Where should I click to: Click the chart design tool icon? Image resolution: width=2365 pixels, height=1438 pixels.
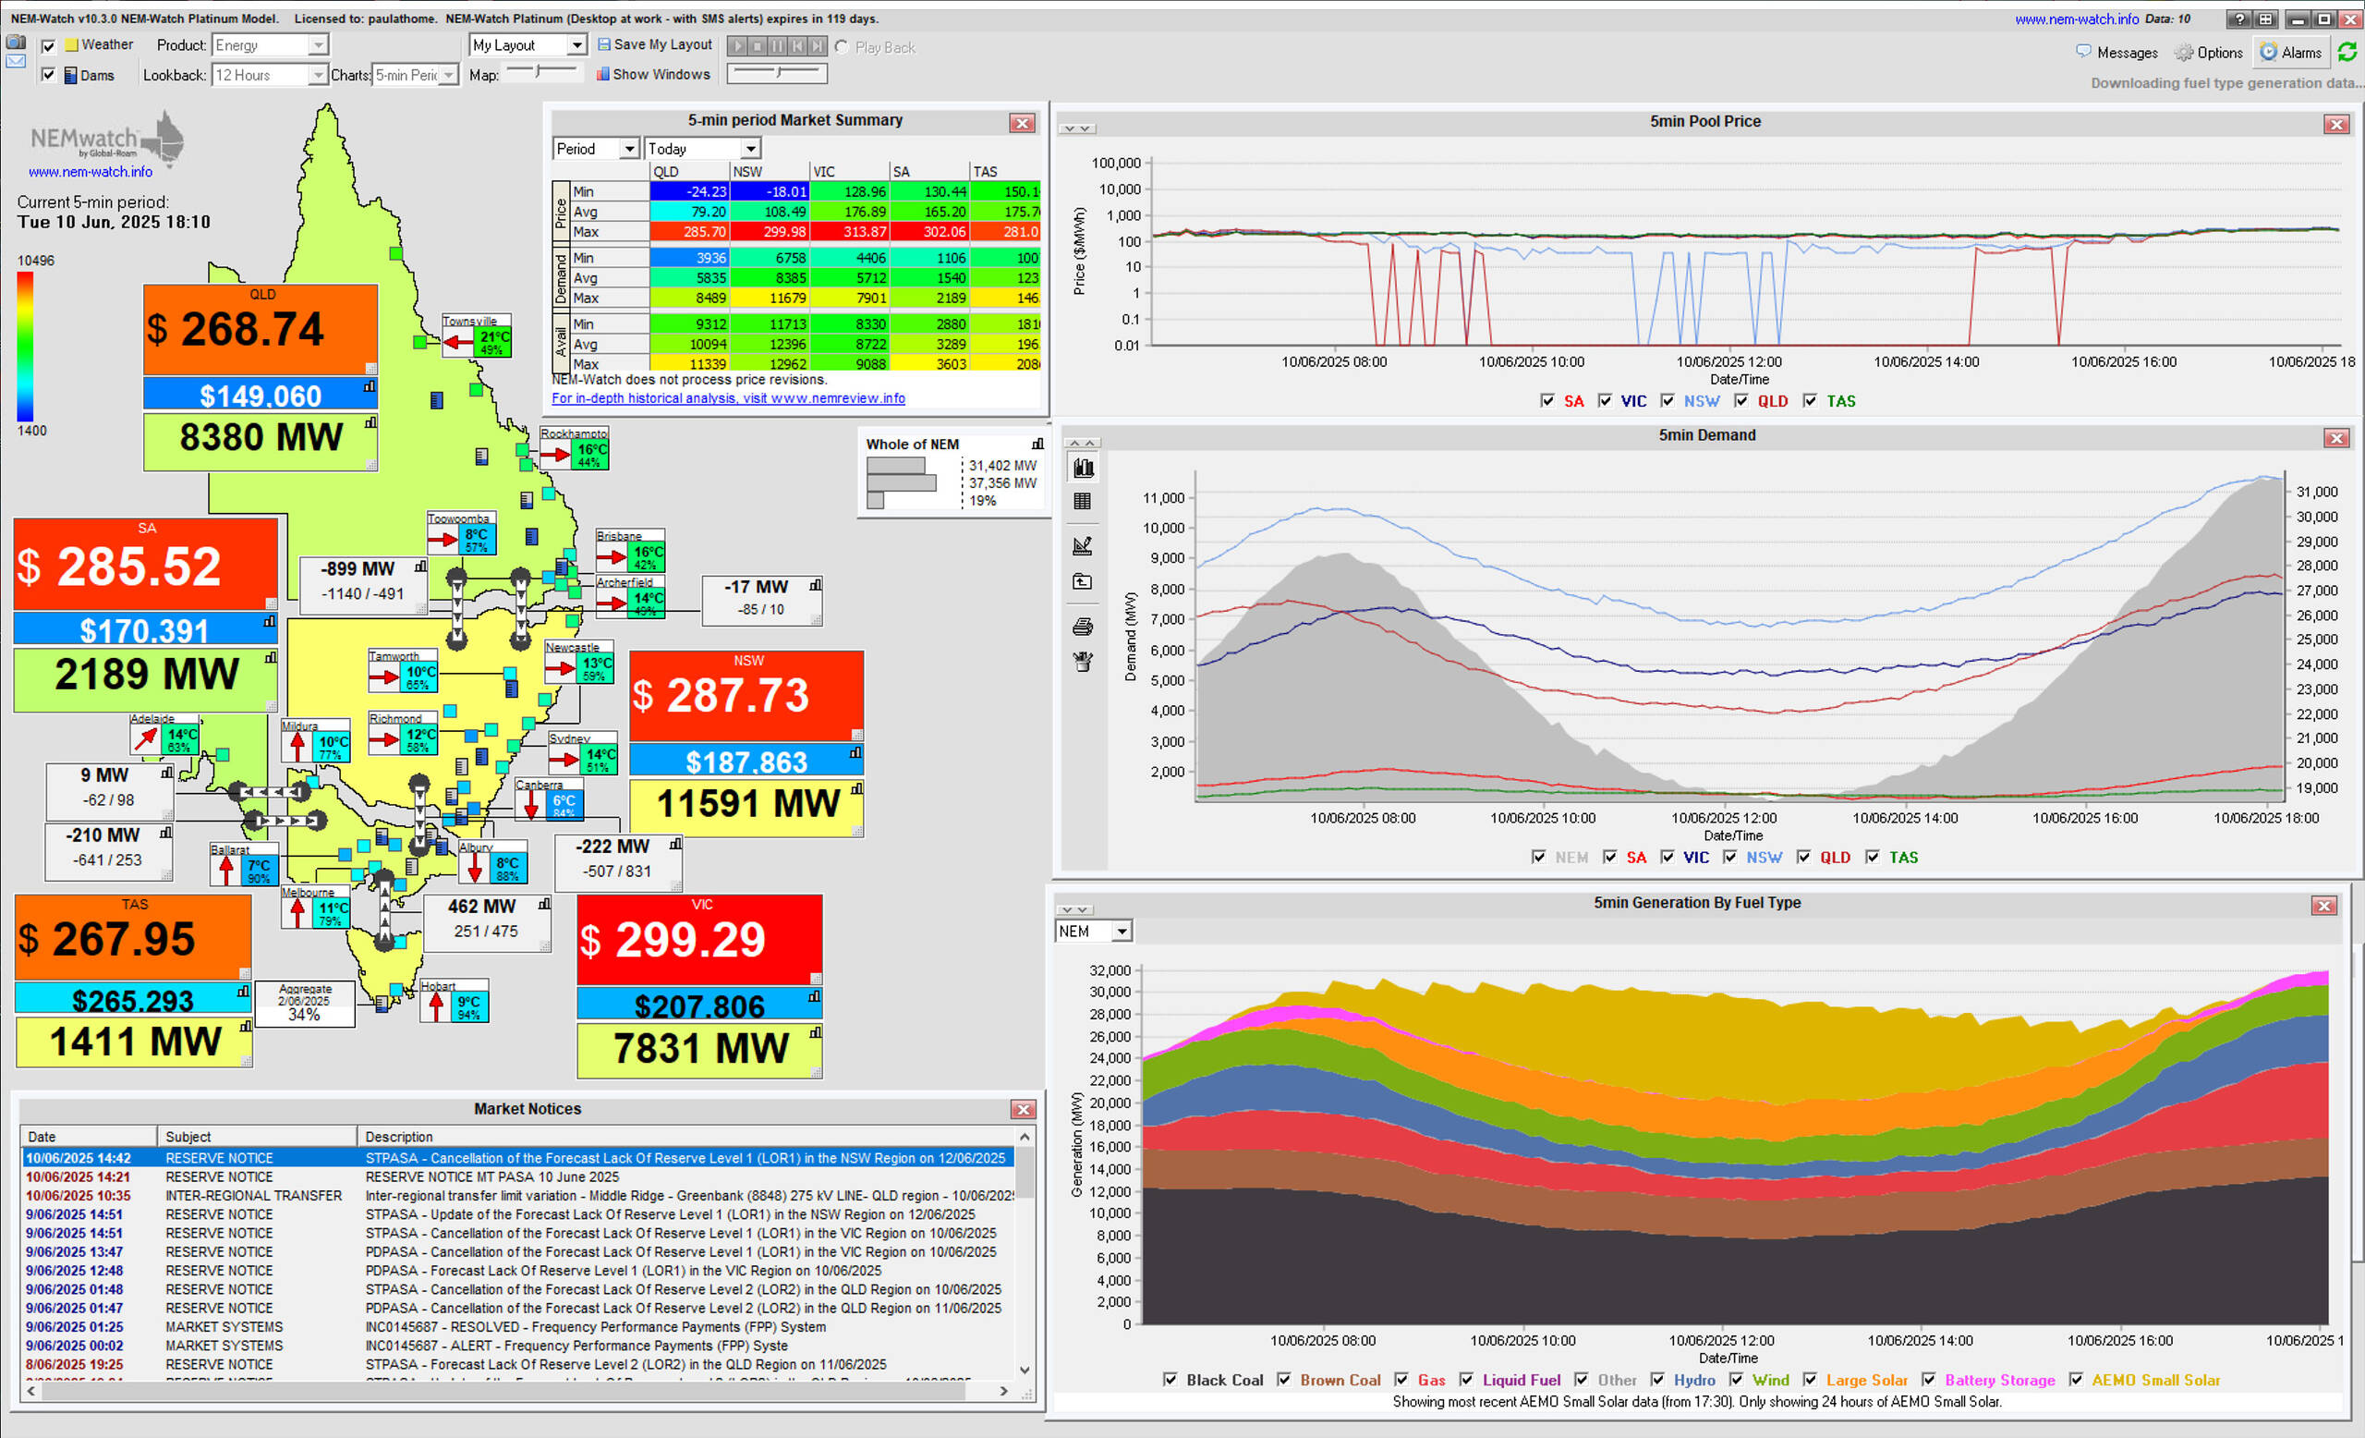point(1083,545)
